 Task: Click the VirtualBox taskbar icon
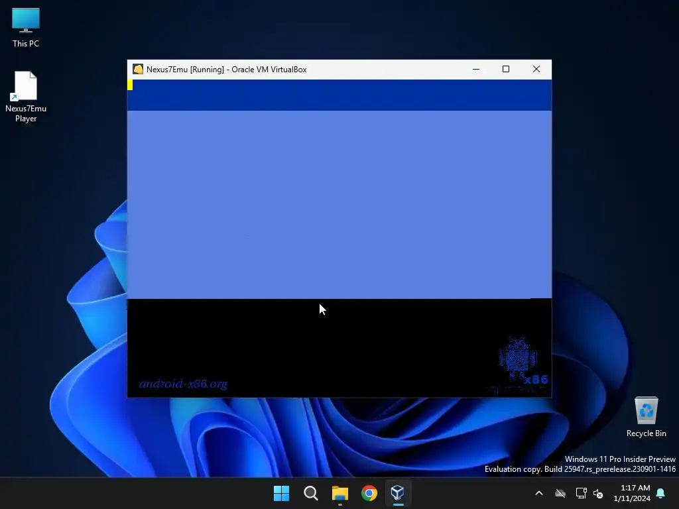point(398,493)
